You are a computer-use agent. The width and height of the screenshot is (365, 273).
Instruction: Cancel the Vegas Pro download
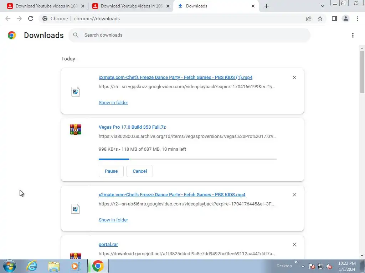point(140,171)
